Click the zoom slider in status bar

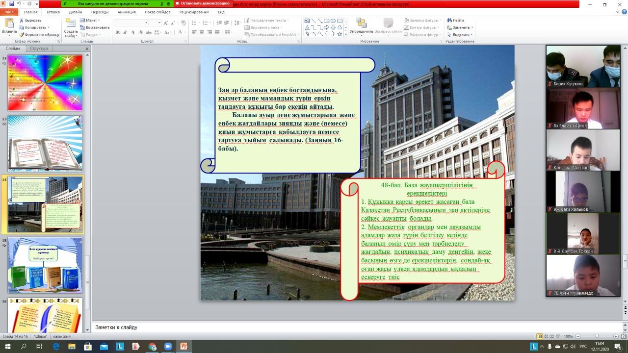[598, 336]
